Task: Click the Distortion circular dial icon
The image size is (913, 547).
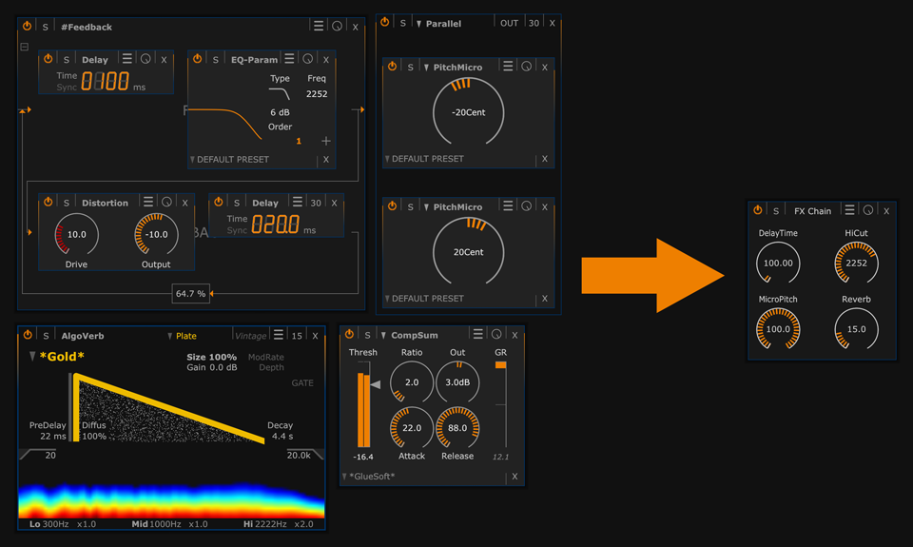Action: tap(167, 202)
